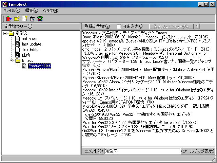217x163 pixels.
Task: Click the 入力フォーマット button
Action: [171, 26]
